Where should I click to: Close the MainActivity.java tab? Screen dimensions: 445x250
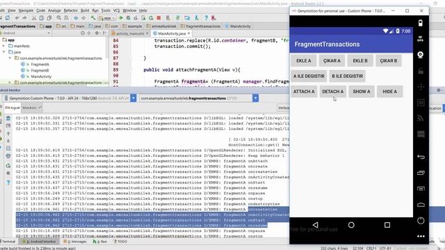[x=188, y=33]
